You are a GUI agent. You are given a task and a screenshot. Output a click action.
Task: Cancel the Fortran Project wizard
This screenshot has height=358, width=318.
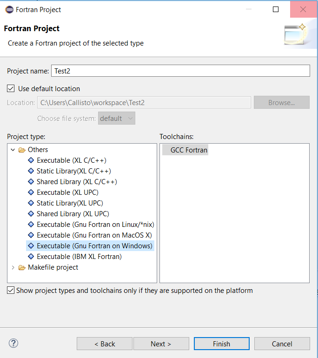coord(282,344)
